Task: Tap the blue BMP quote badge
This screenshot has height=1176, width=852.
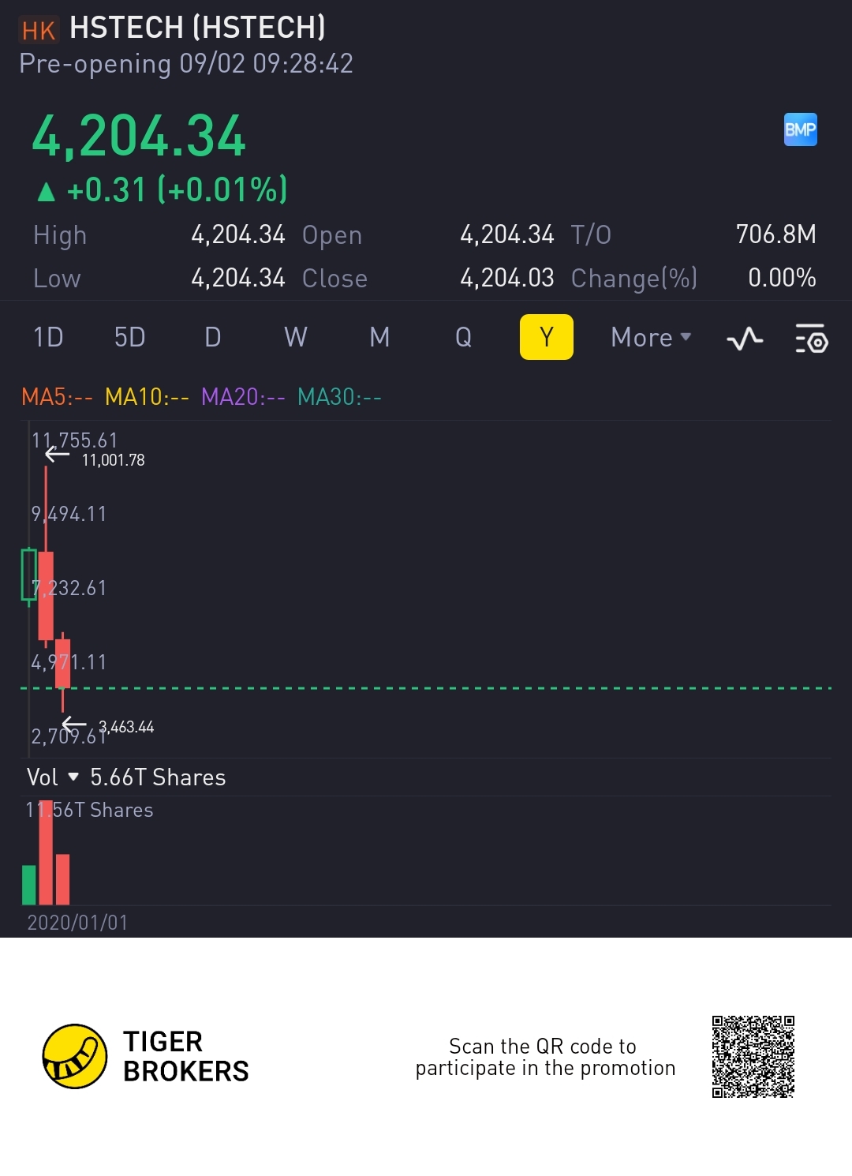Action: (800, 129)
